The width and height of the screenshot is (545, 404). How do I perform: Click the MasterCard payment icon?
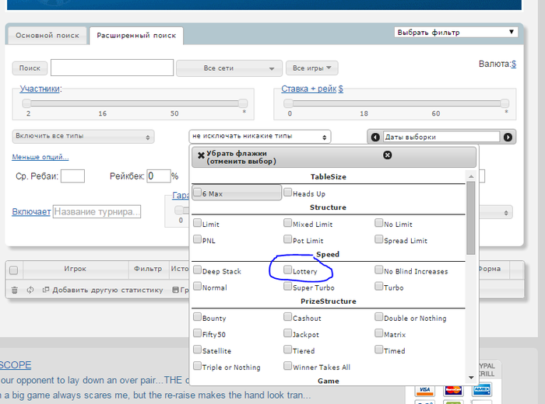point(453,390)
